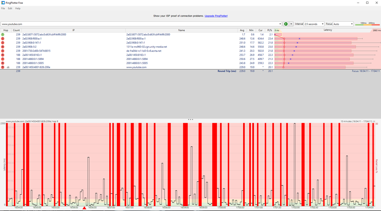This screenshot has width=381, height=211.
Task: Select the hop 9 red circle icon
Action: click(x=3, y=67)
